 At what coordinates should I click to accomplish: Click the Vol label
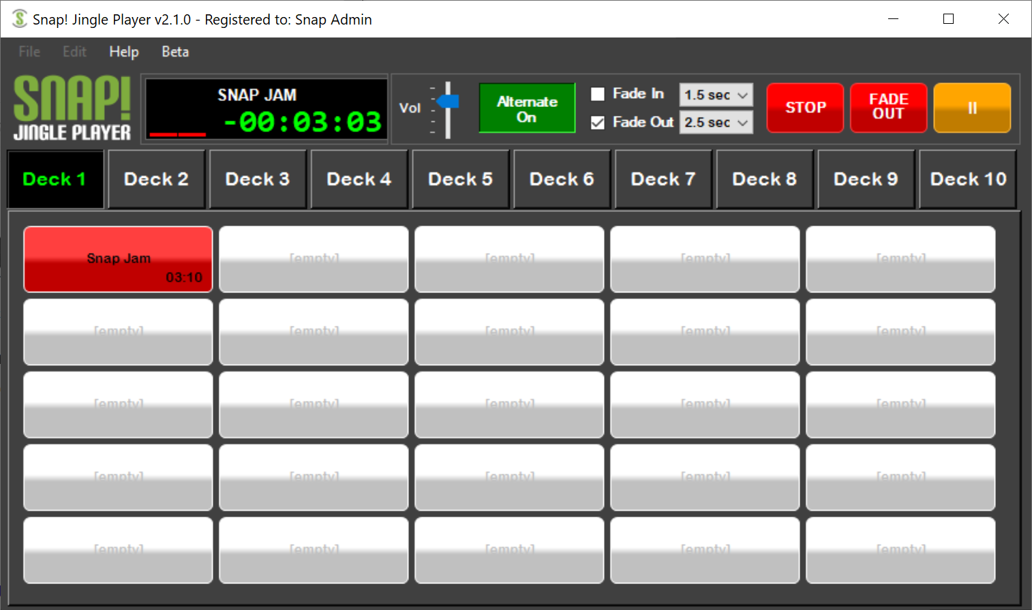(410, 108)
